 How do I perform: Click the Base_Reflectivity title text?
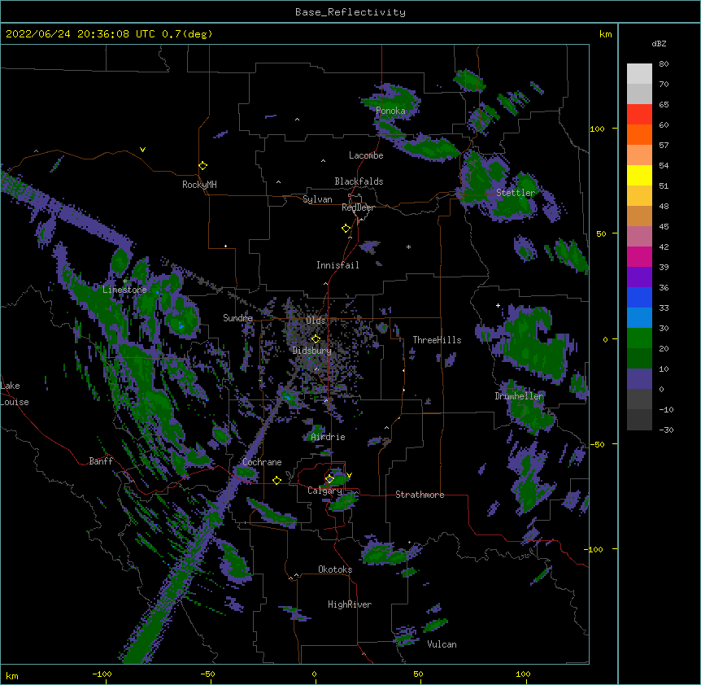click(350, 12)
